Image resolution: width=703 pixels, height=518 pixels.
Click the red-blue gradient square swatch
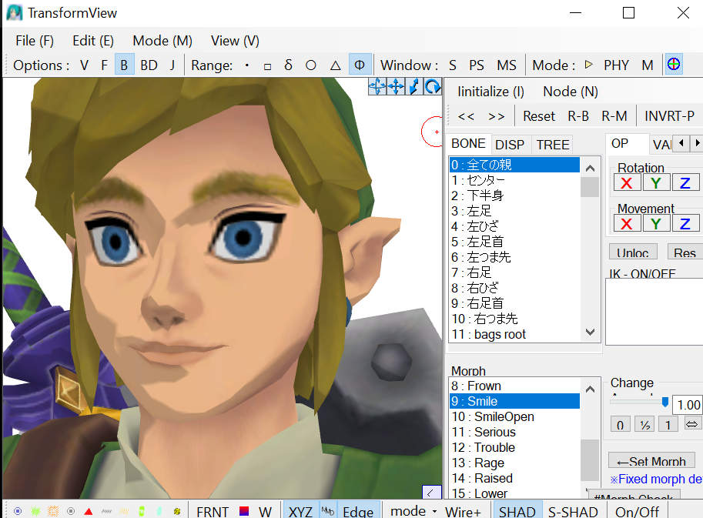coord(244,511)
